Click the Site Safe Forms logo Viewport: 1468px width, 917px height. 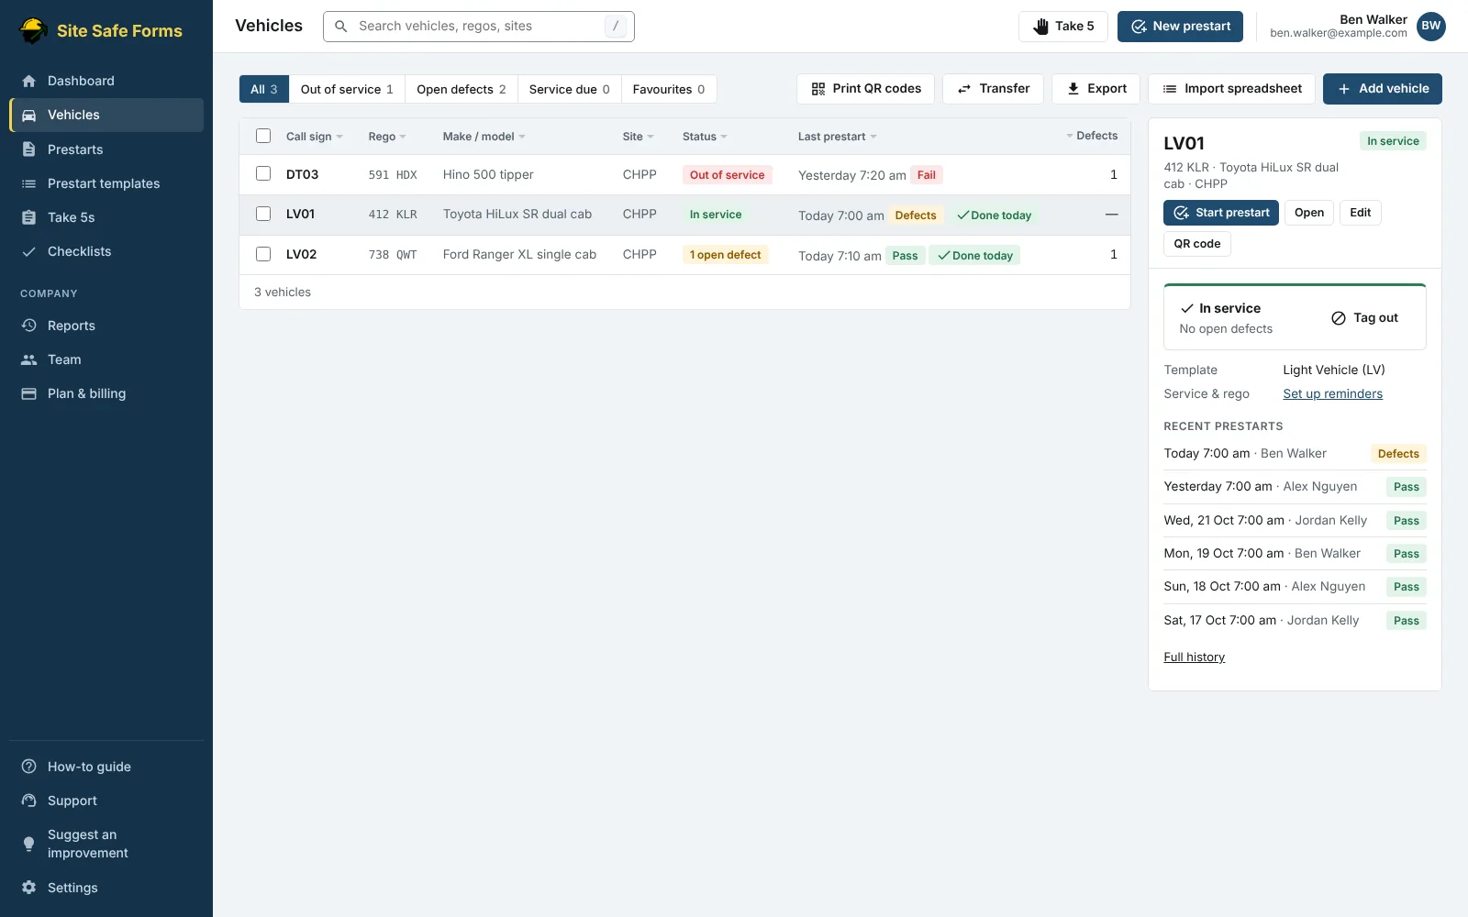[x=101, y=30]
